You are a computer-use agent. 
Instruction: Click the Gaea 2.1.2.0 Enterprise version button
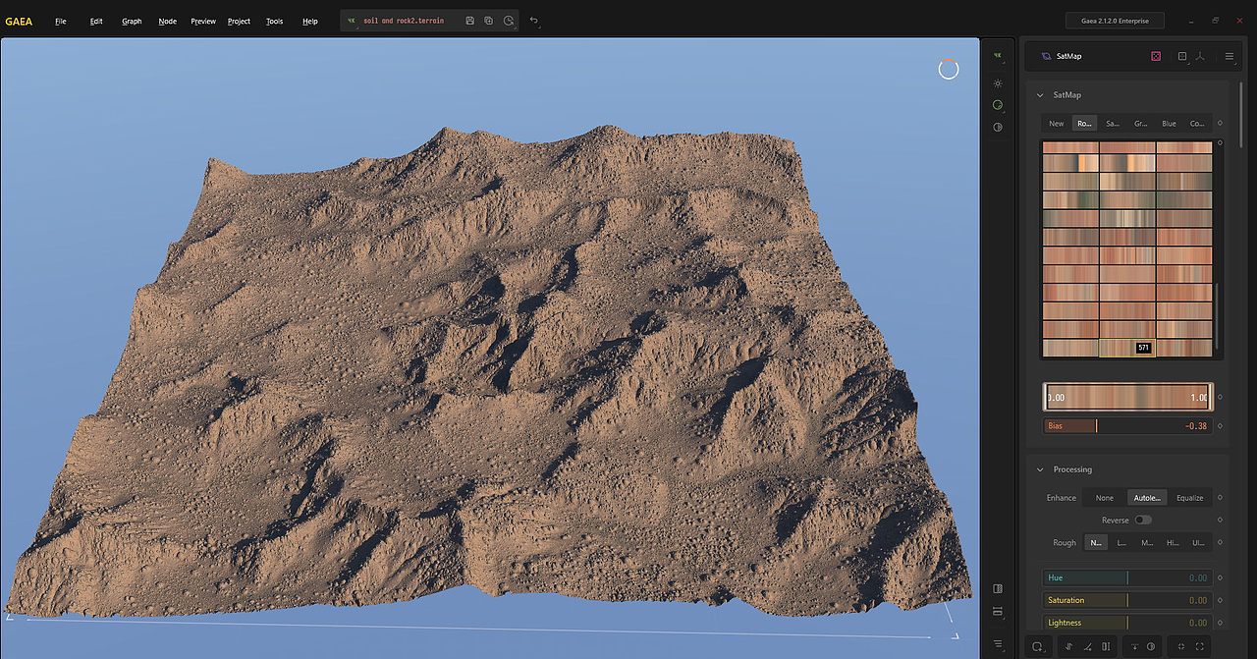[x=1115, y=21]
